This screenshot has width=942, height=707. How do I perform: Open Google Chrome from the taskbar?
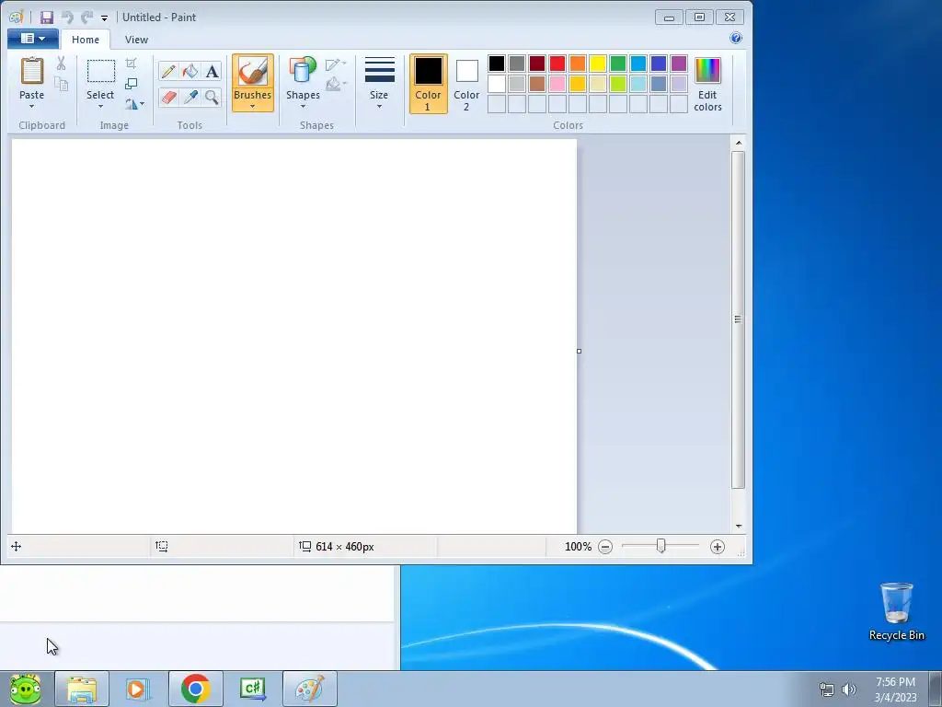(195, 689)
